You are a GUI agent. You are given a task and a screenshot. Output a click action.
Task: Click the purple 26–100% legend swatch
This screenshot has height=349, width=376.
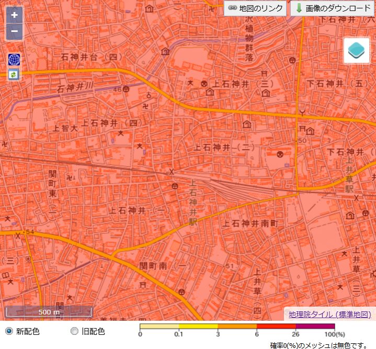coord(315,326)
